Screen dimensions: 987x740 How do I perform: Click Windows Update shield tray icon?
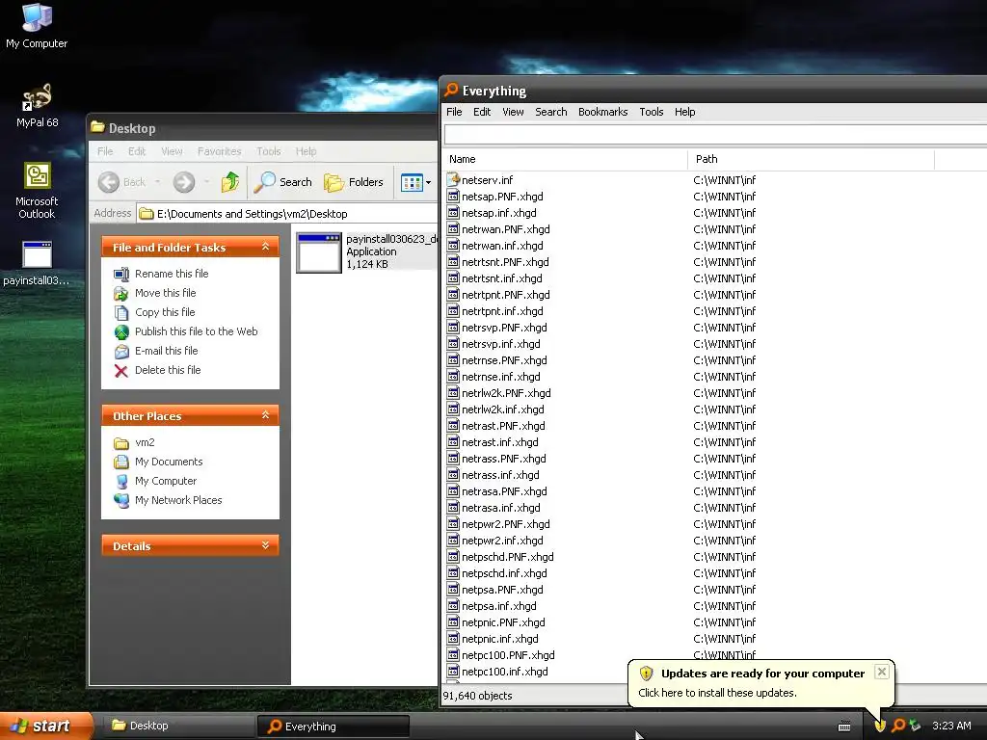pyautogui.click(x=880, y=726)
